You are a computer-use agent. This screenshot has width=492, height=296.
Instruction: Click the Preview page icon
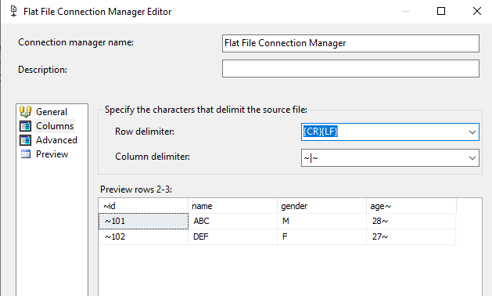pos(26,154)
